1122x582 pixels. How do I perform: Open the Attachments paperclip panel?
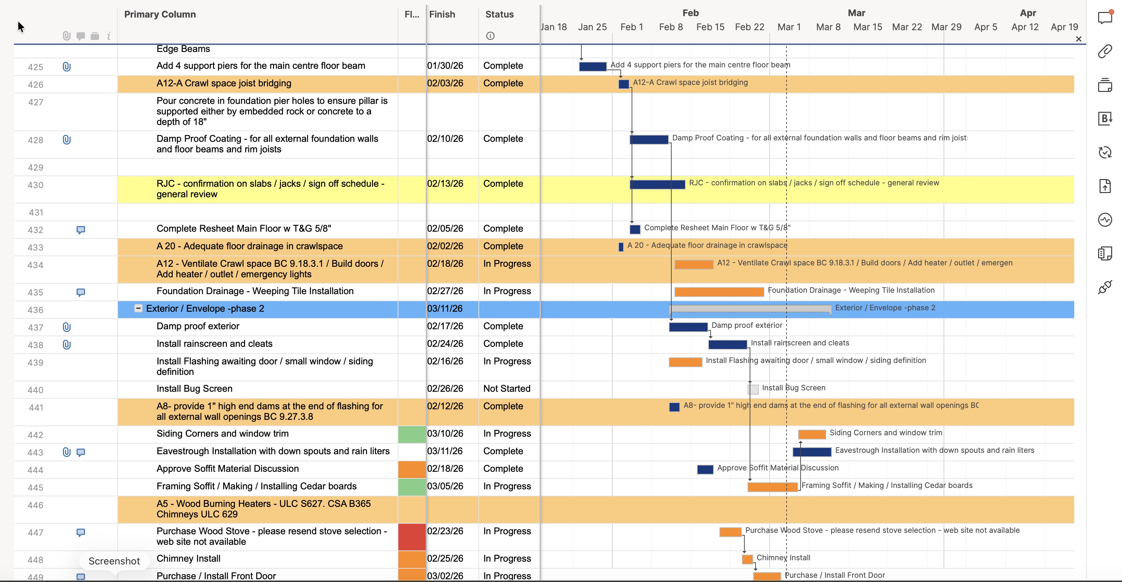pos(1105,51)
